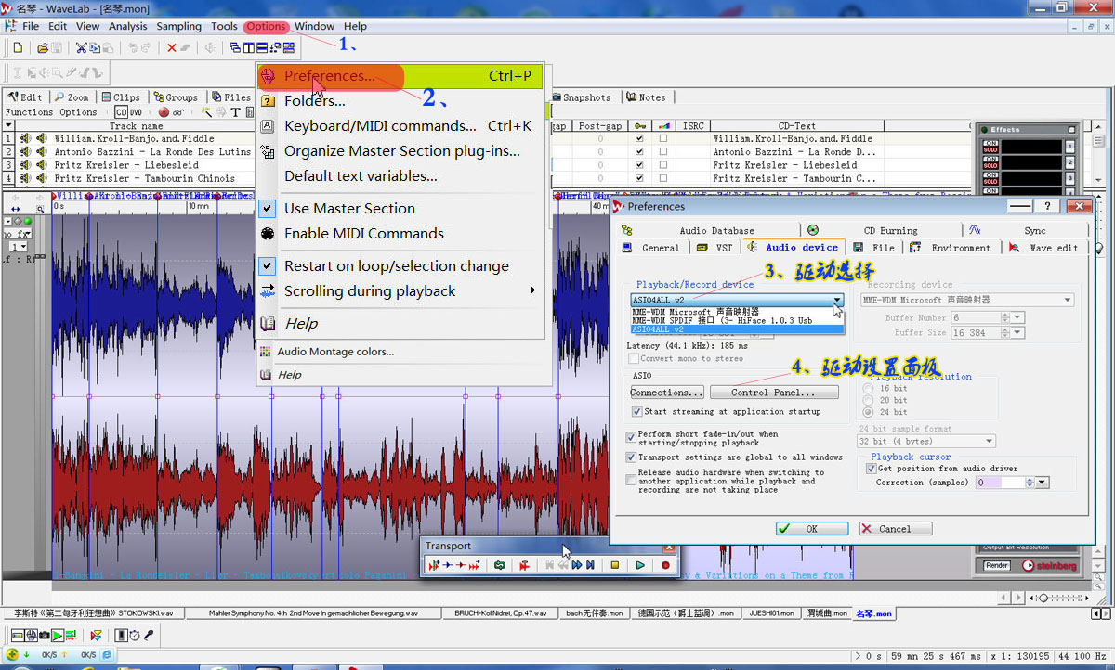Click the tile windows horizontally icon
This screenshot has height=670, width=1115.
(x=262, y=48)
